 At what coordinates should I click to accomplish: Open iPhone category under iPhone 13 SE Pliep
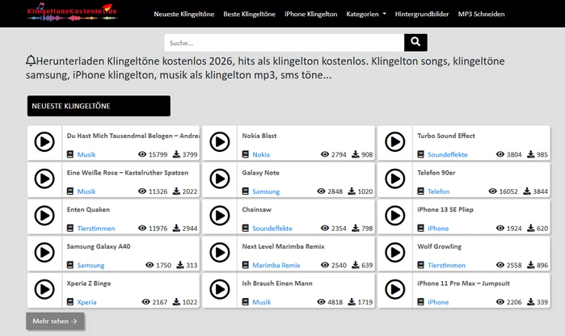click(x=438, y=229)
